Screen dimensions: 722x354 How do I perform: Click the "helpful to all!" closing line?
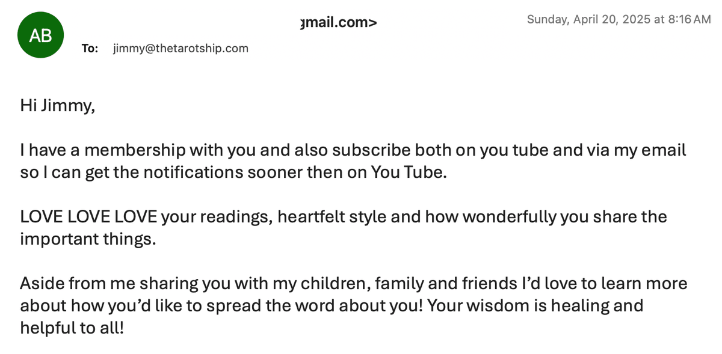coord(72,328)
